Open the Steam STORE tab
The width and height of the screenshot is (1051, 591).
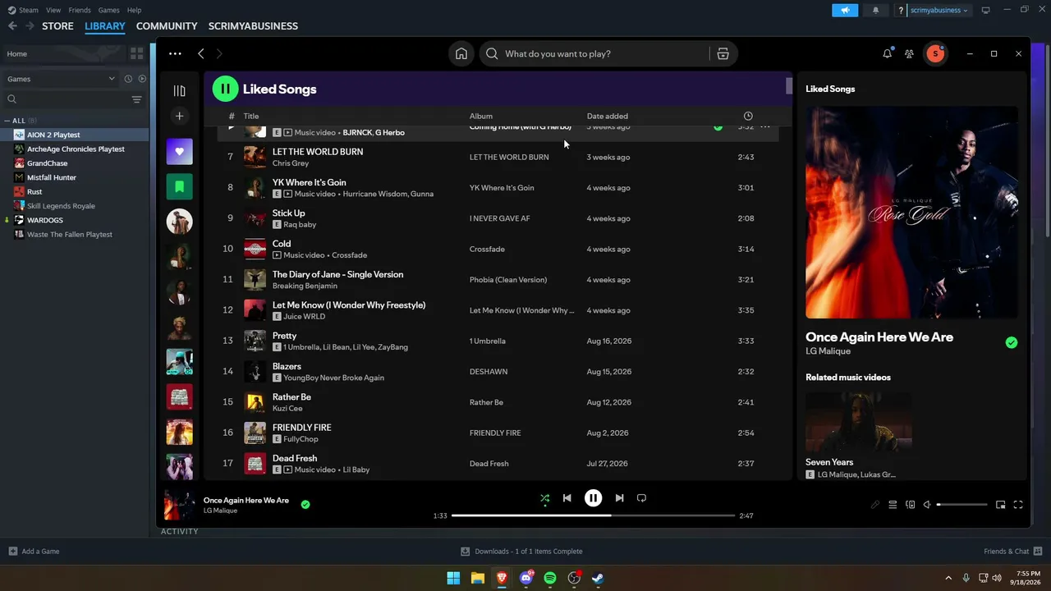coord(57,26)
